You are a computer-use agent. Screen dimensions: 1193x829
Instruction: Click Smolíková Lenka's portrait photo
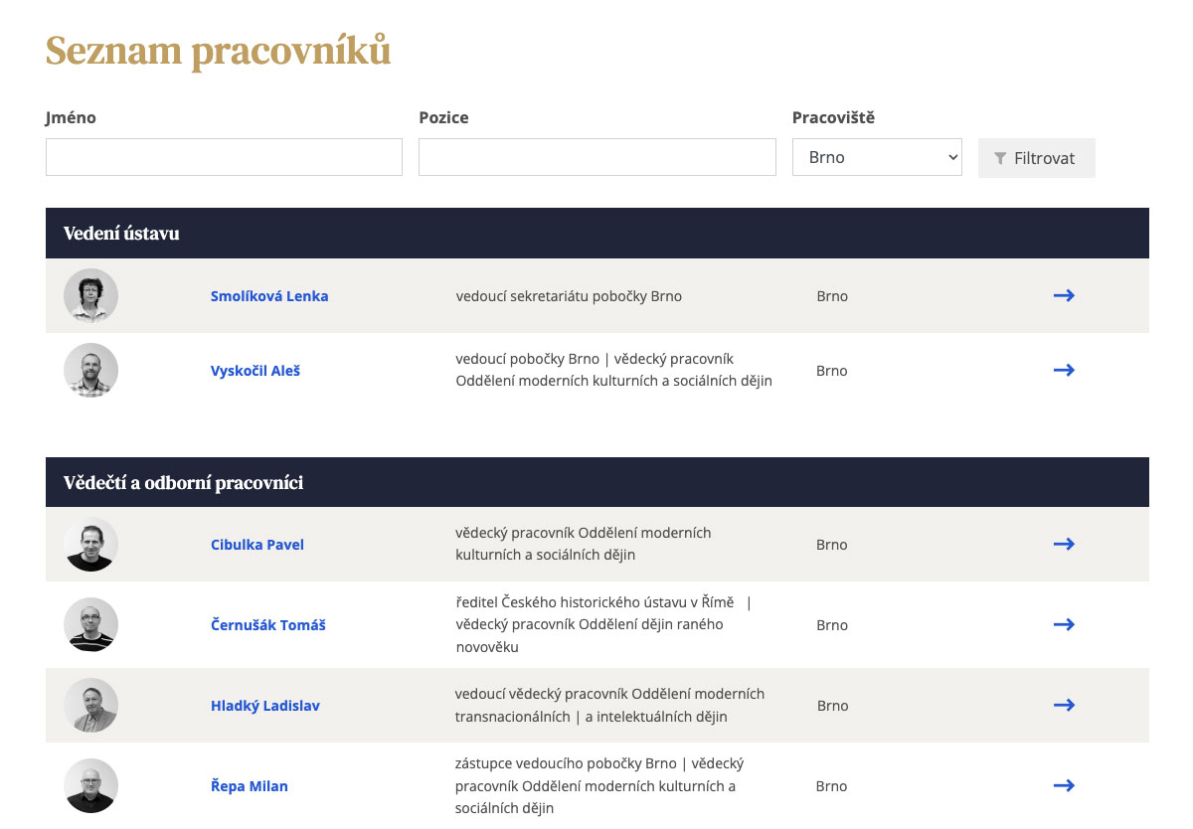[90, 296]
